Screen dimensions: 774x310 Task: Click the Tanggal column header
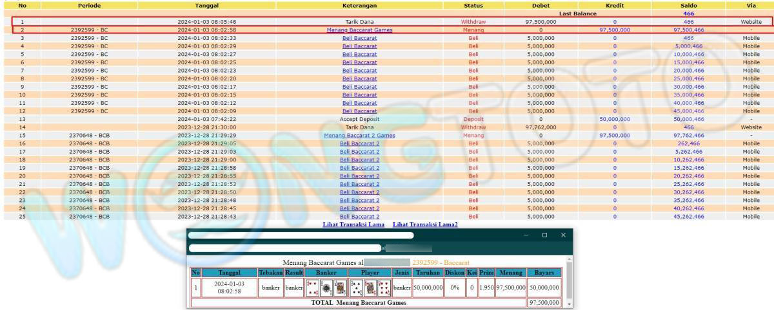pos(206,5)
